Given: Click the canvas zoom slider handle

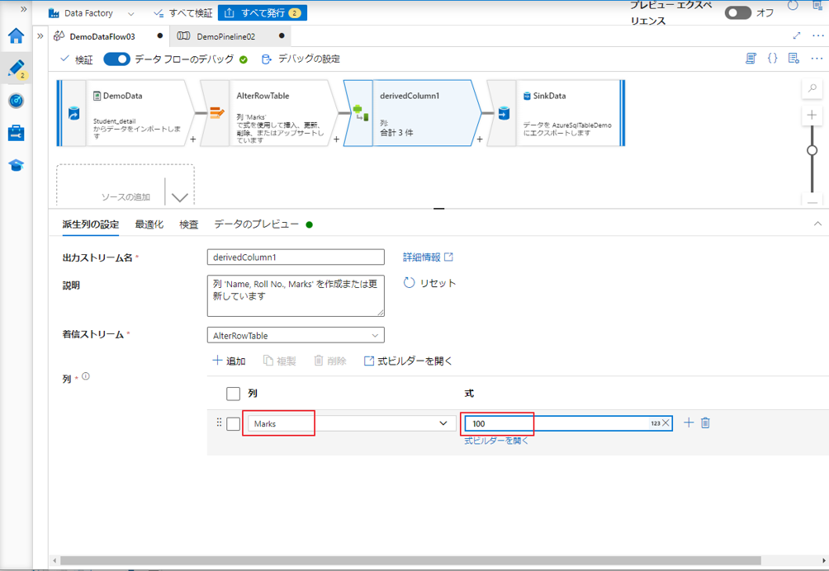Looking at the screenshot, I should point(812,150).
